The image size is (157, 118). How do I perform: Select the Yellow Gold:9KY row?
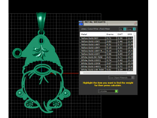click(107, 38)
